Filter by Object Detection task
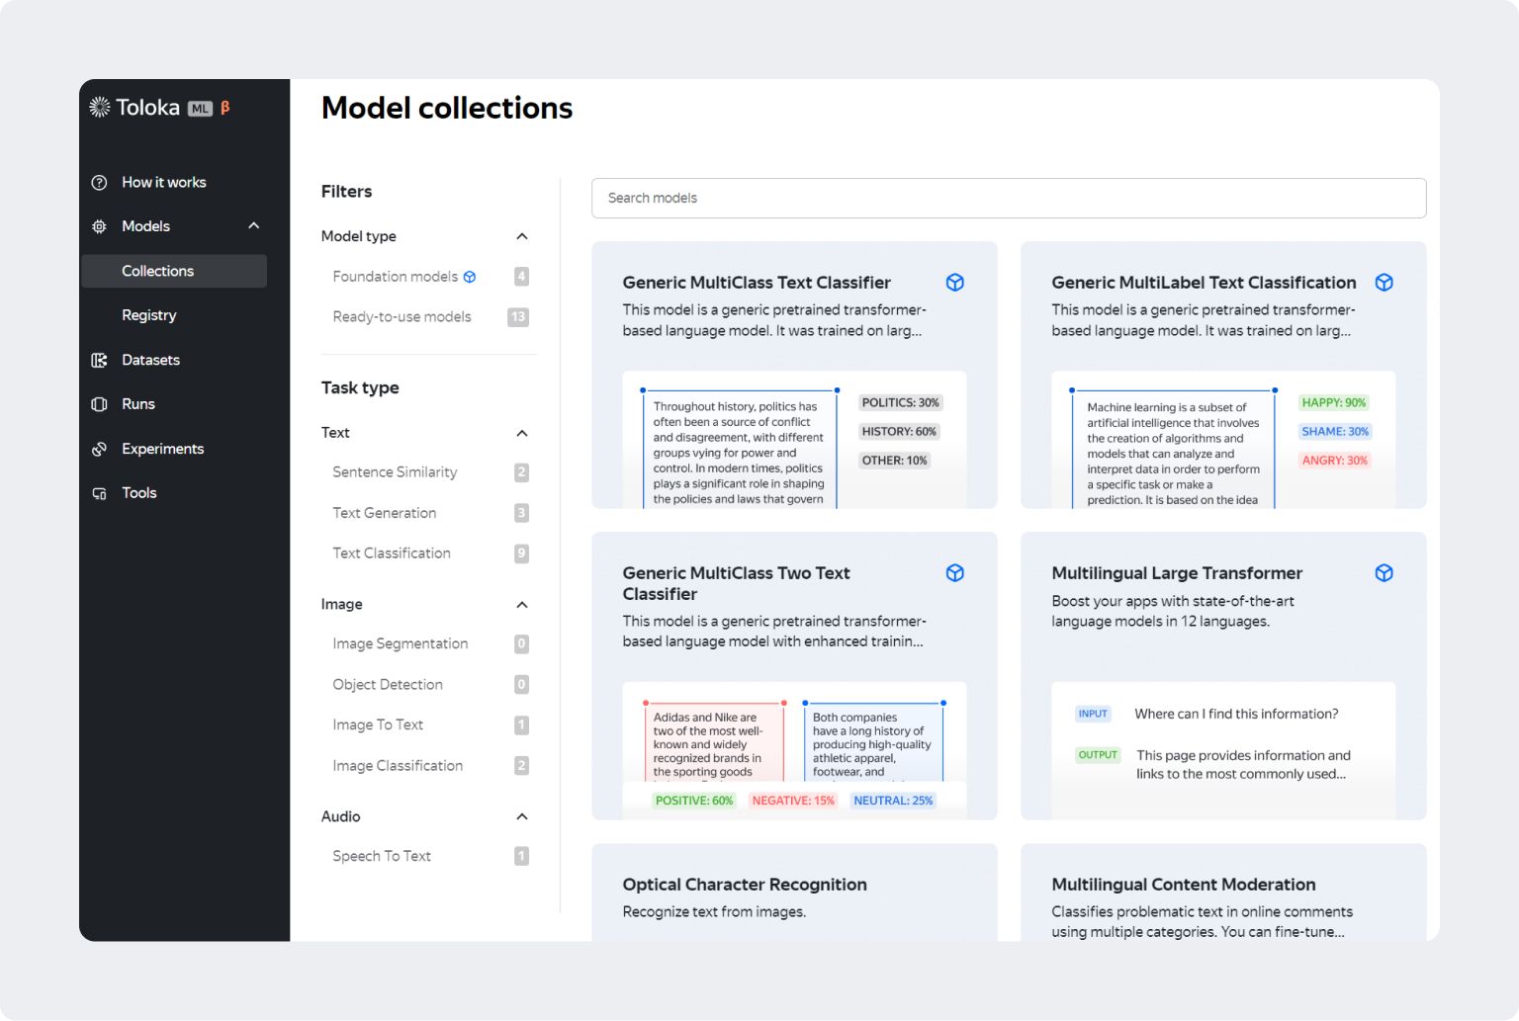Image resolution: width=1519 pixels, height=1021 pixels. (x=388, y=685)
